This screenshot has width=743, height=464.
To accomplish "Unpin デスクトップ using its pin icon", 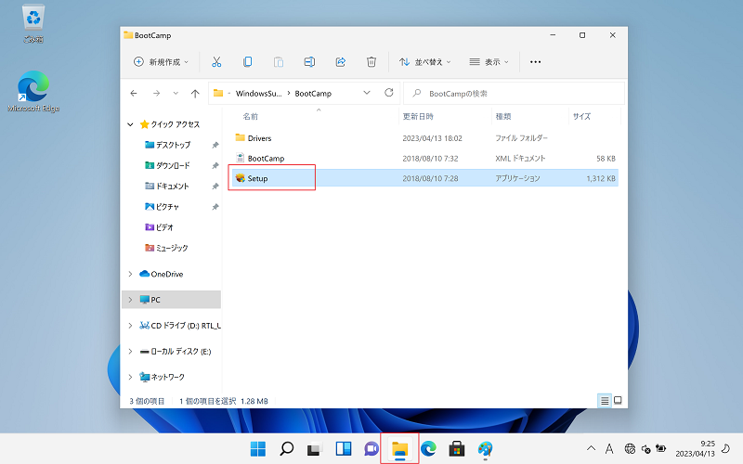I will click(x=215, y=145).
